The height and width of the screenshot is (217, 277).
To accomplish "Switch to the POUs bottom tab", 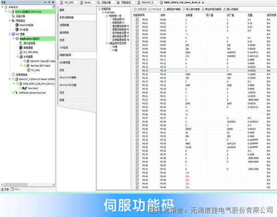I will 15,189.
